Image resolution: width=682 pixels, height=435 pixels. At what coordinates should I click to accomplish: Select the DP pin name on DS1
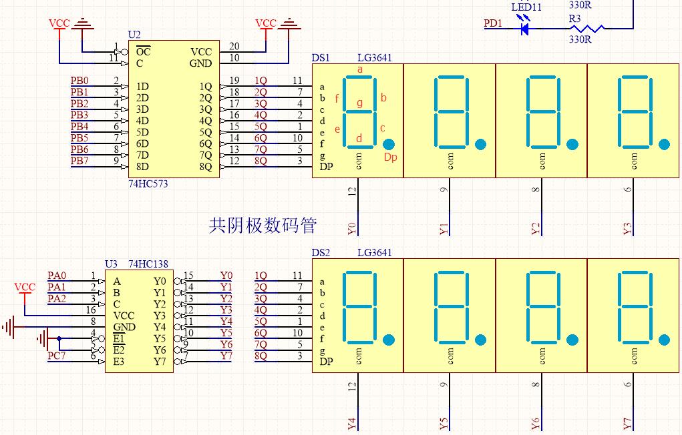pyautogui.click(x=326, y=166)
